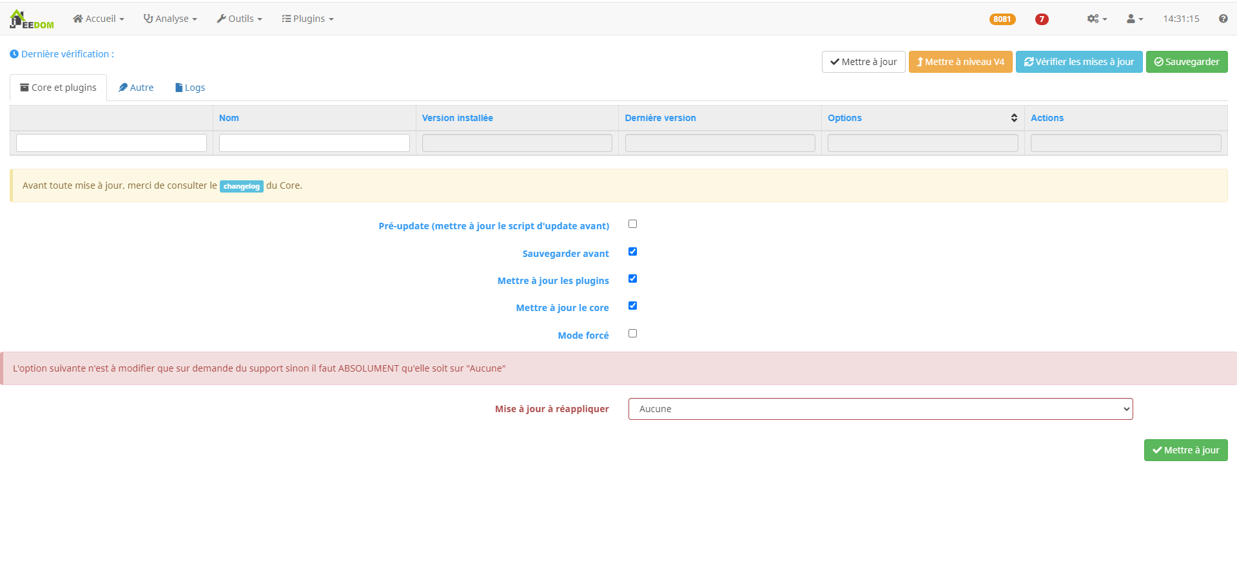The height and width of the screenshot is (577, 1237).
Task: Enable the Pré-update checkbox
Action: click(632, 224)
